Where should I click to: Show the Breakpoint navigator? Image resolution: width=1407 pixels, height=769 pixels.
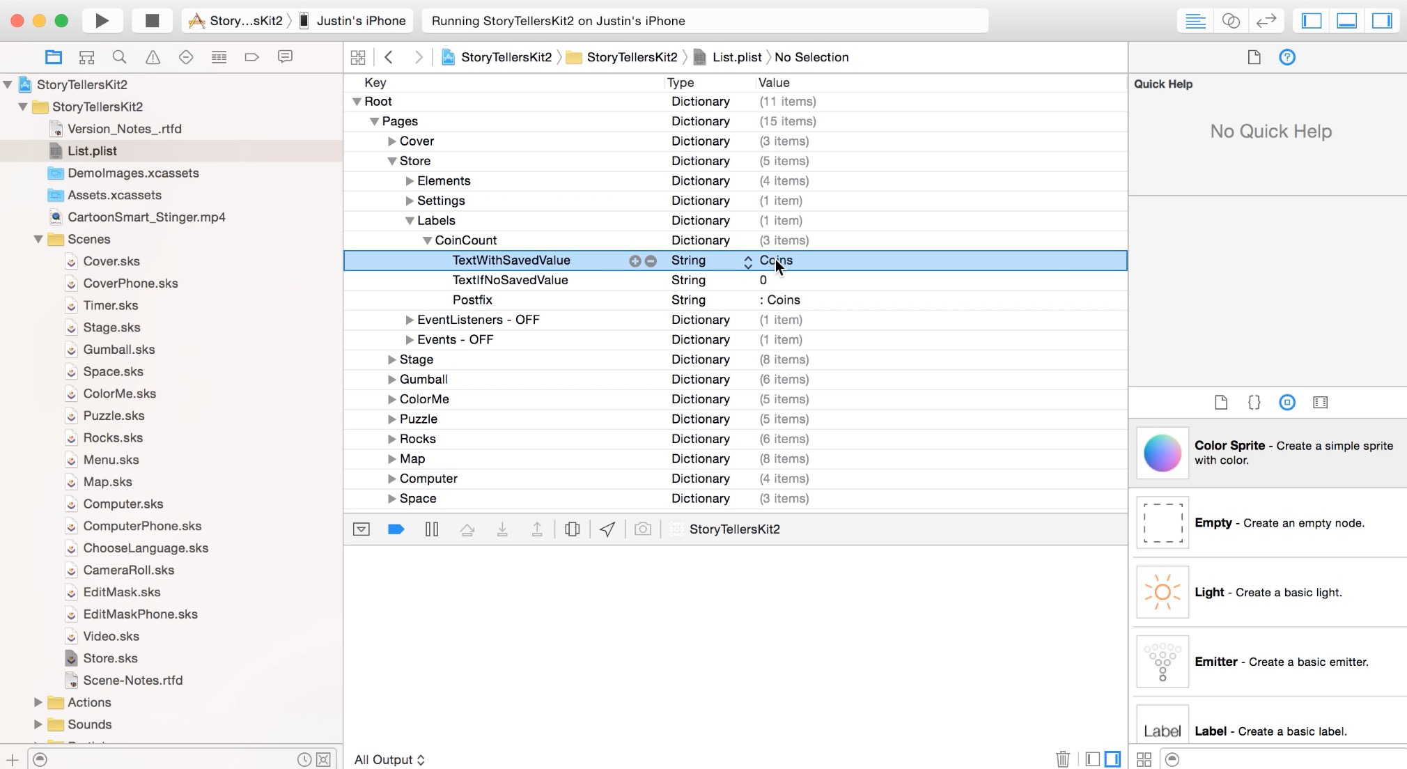pyautogui.click(x=251, y=57)
